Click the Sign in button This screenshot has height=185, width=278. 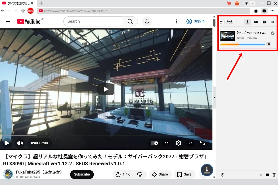click(196, 21)
